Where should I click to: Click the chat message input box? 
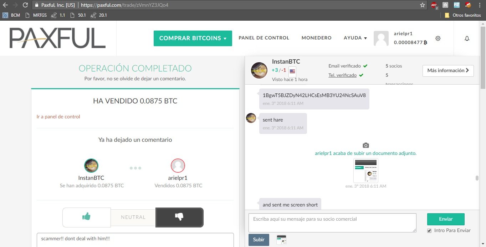pos(332,223)
